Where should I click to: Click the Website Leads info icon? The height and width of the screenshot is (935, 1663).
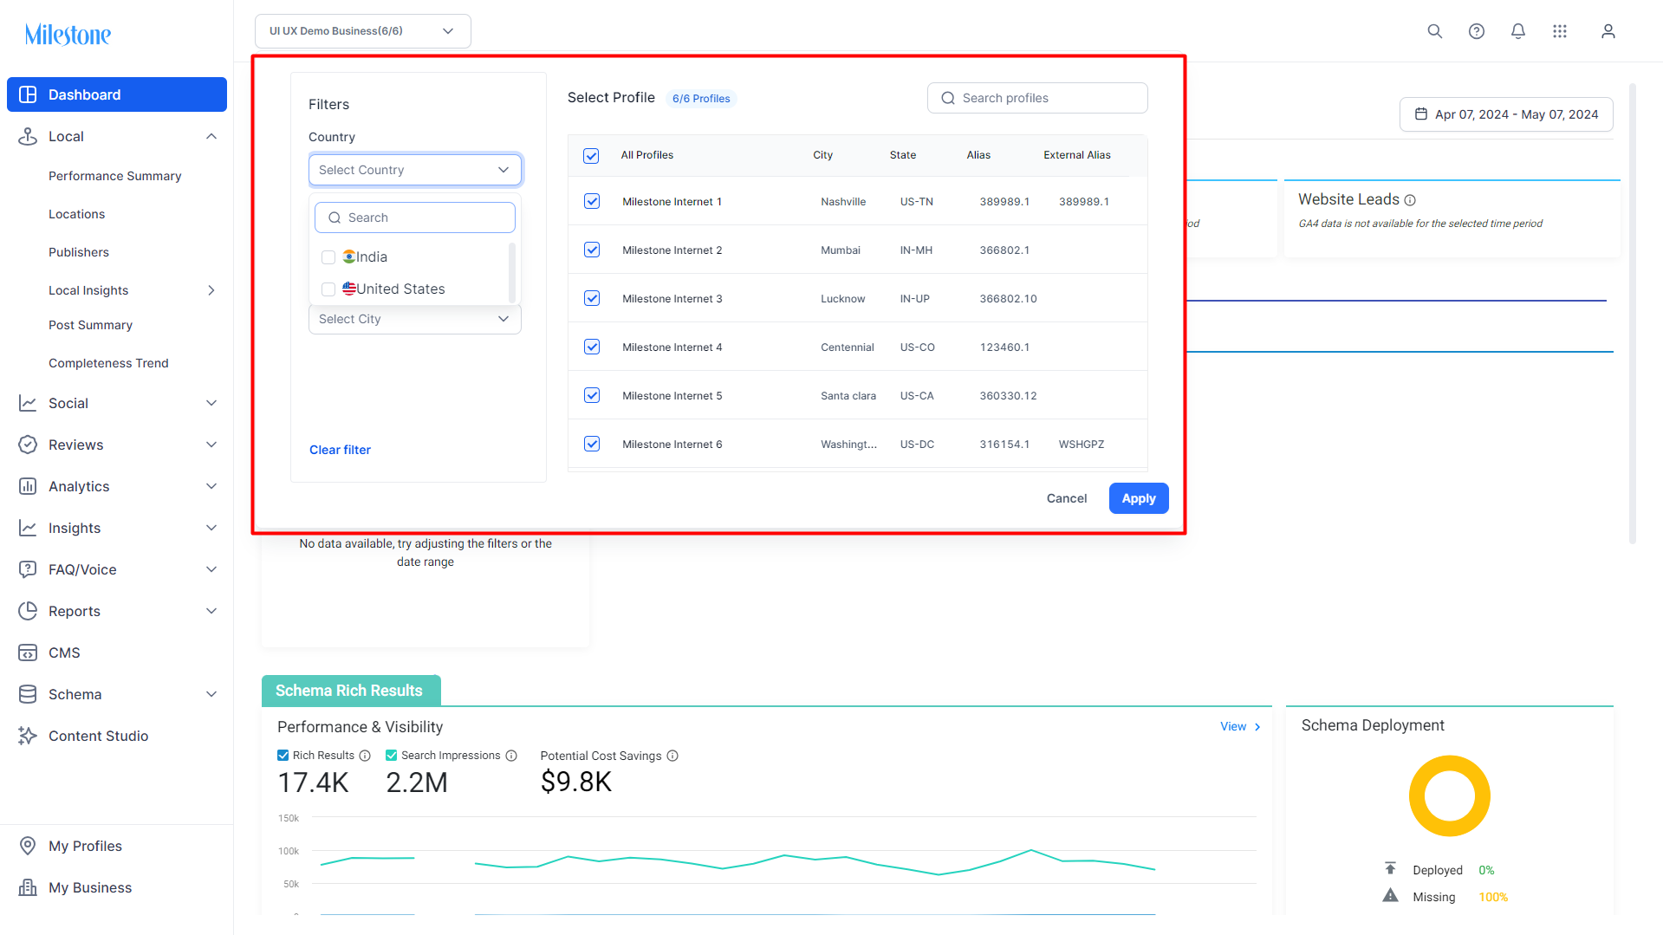point(1410,200)
